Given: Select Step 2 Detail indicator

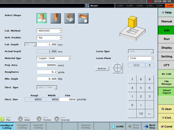Looking at the screenshot, I should click(x=24, y=119).
